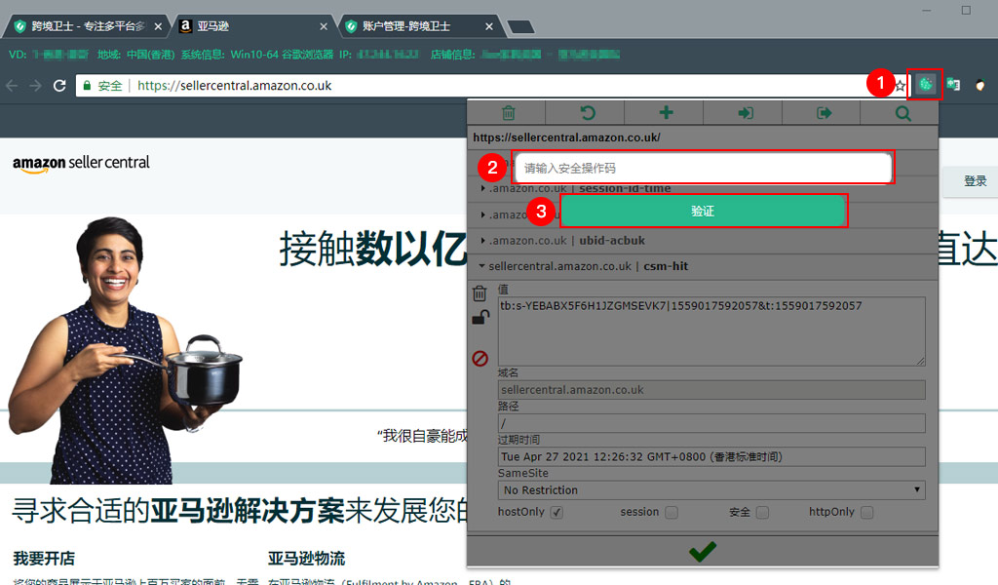Reload the page with refresh icon
Image resolution: width=998 pixels, height=585 pixels.
click(x=59, y=85)
